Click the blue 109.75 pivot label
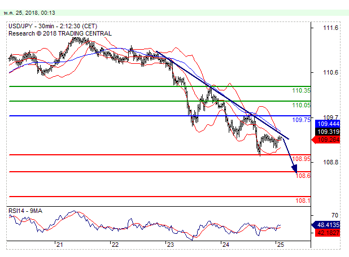The height and width of the screenshot is (257, 349). click(301, 120)
